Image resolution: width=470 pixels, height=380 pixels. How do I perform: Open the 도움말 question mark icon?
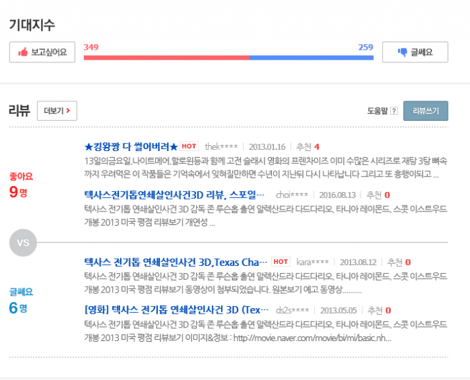(394, 111)
